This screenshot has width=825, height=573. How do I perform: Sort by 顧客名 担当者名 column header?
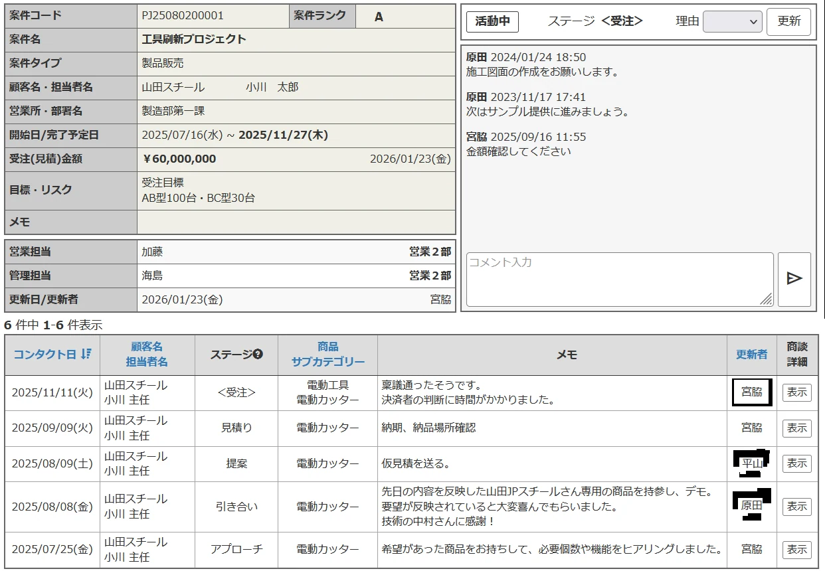point(147,355)
